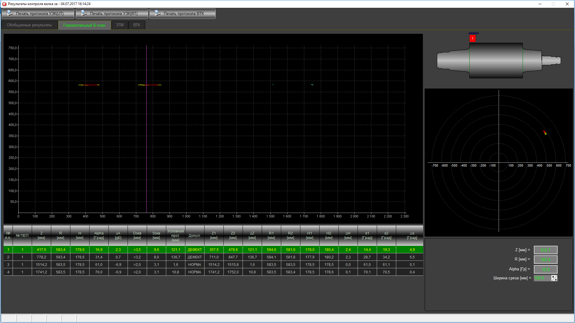The image size is (575, 323).
Task: Click the Z [мм] value field
Action: click(x=546, y=250)
